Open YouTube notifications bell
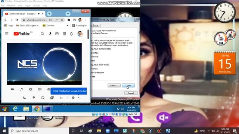The height and width of the screenshot is (134, 239). (71, 34)
